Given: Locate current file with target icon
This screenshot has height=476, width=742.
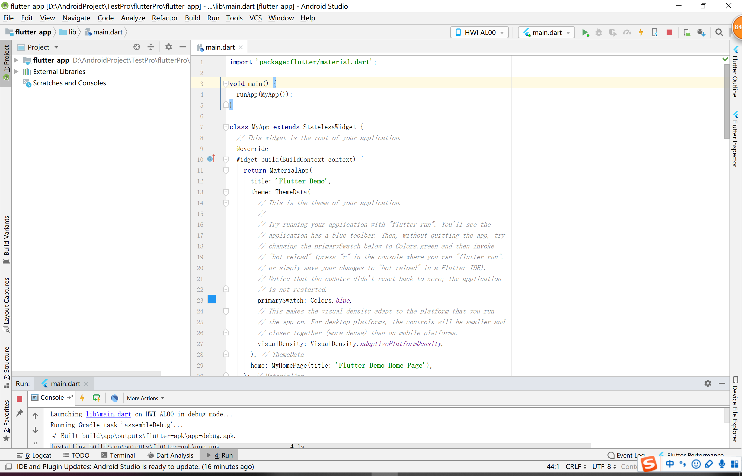Looking at the screenshot, I should [x=136, y=47].
